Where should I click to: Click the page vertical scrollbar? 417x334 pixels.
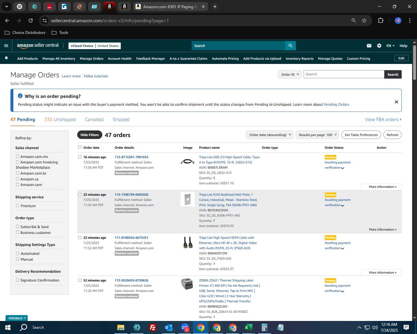point(414,62)
